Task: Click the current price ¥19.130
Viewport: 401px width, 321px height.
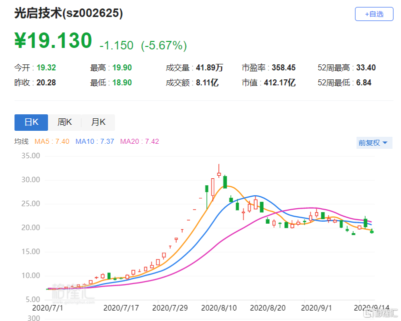Action: [53, 40]
